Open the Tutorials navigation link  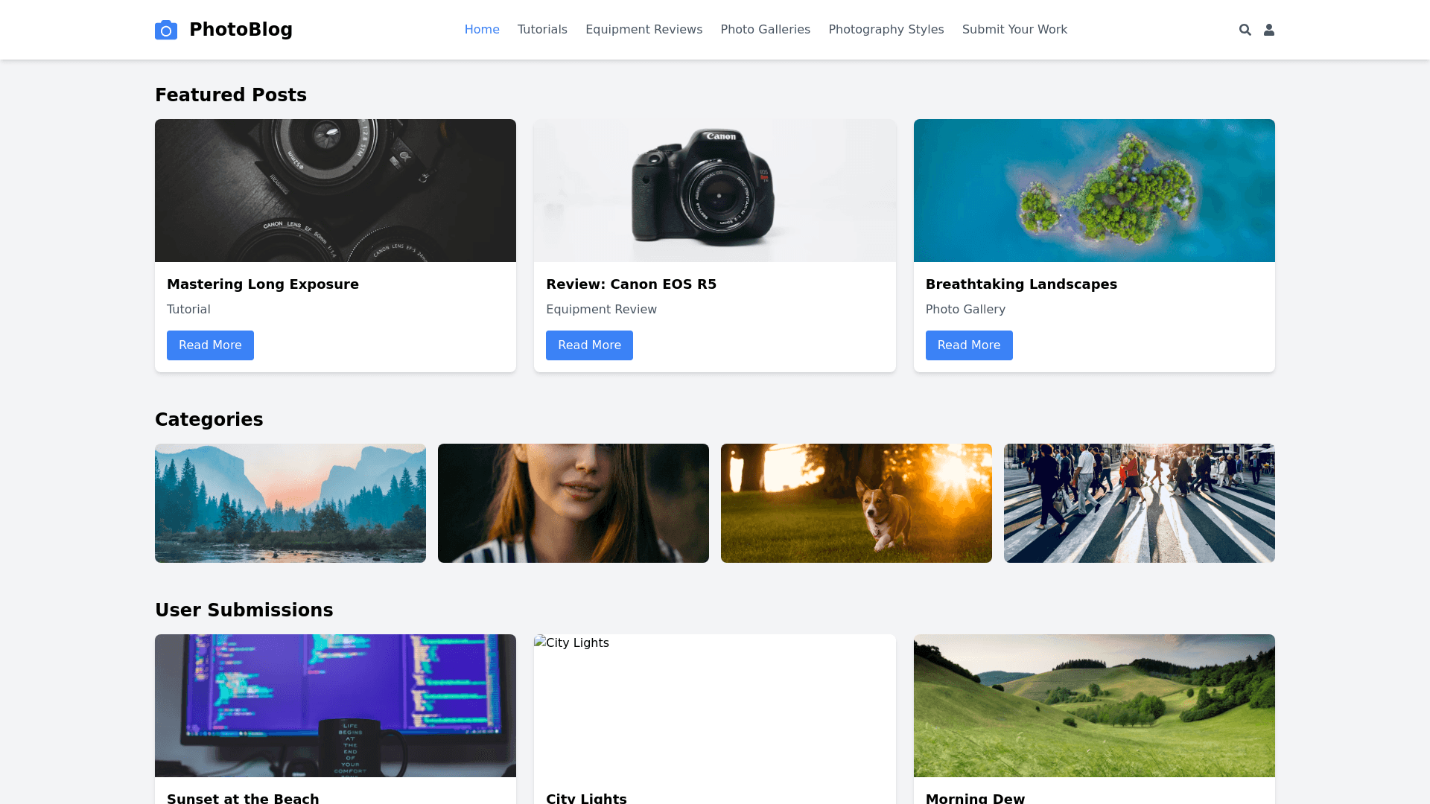pos(542,30)
